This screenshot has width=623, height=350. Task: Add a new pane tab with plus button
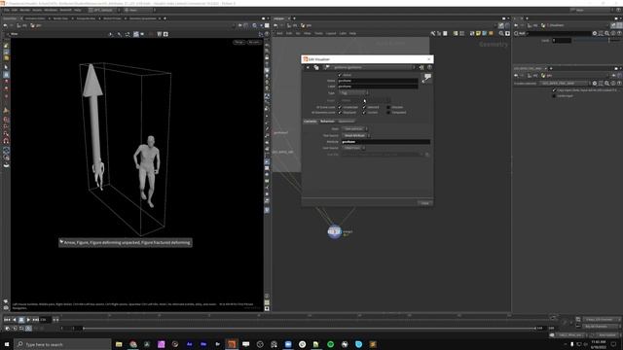tap(165, 18)
